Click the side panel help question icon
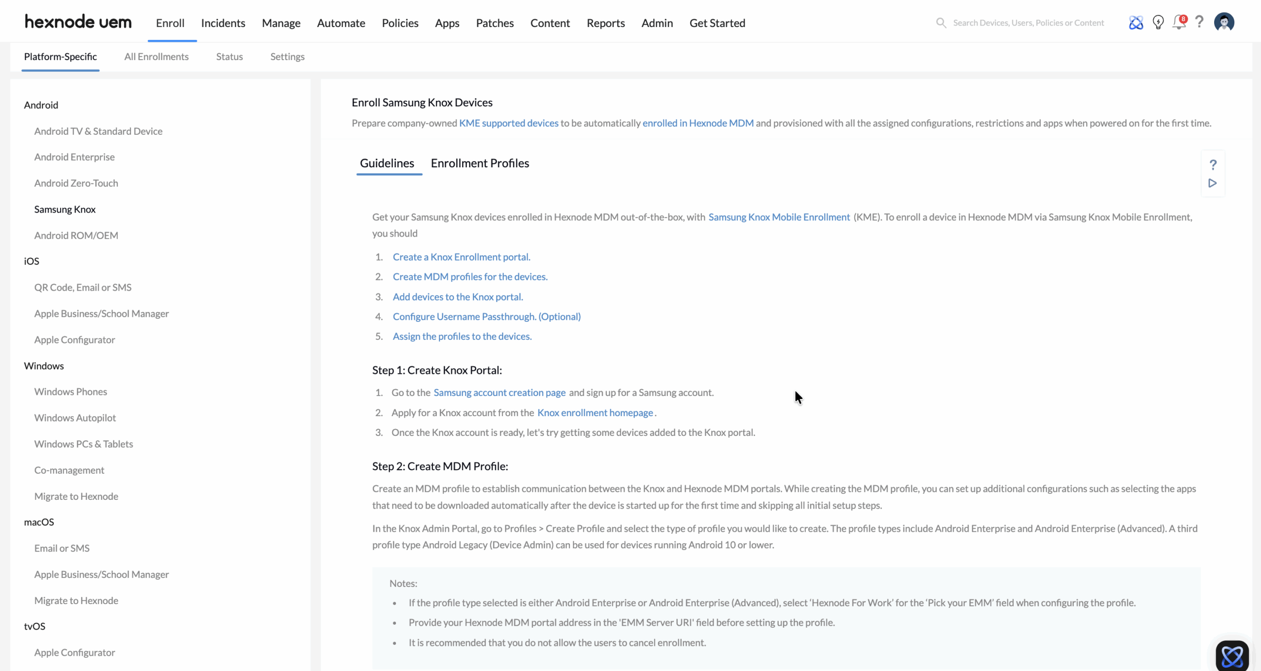 click(x=1213, y=165)
